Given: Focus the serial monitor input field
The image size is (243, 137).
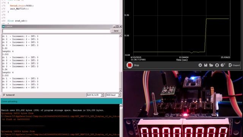Looking at the screenshot, I should pyautogui.click(x=57, y=31).
